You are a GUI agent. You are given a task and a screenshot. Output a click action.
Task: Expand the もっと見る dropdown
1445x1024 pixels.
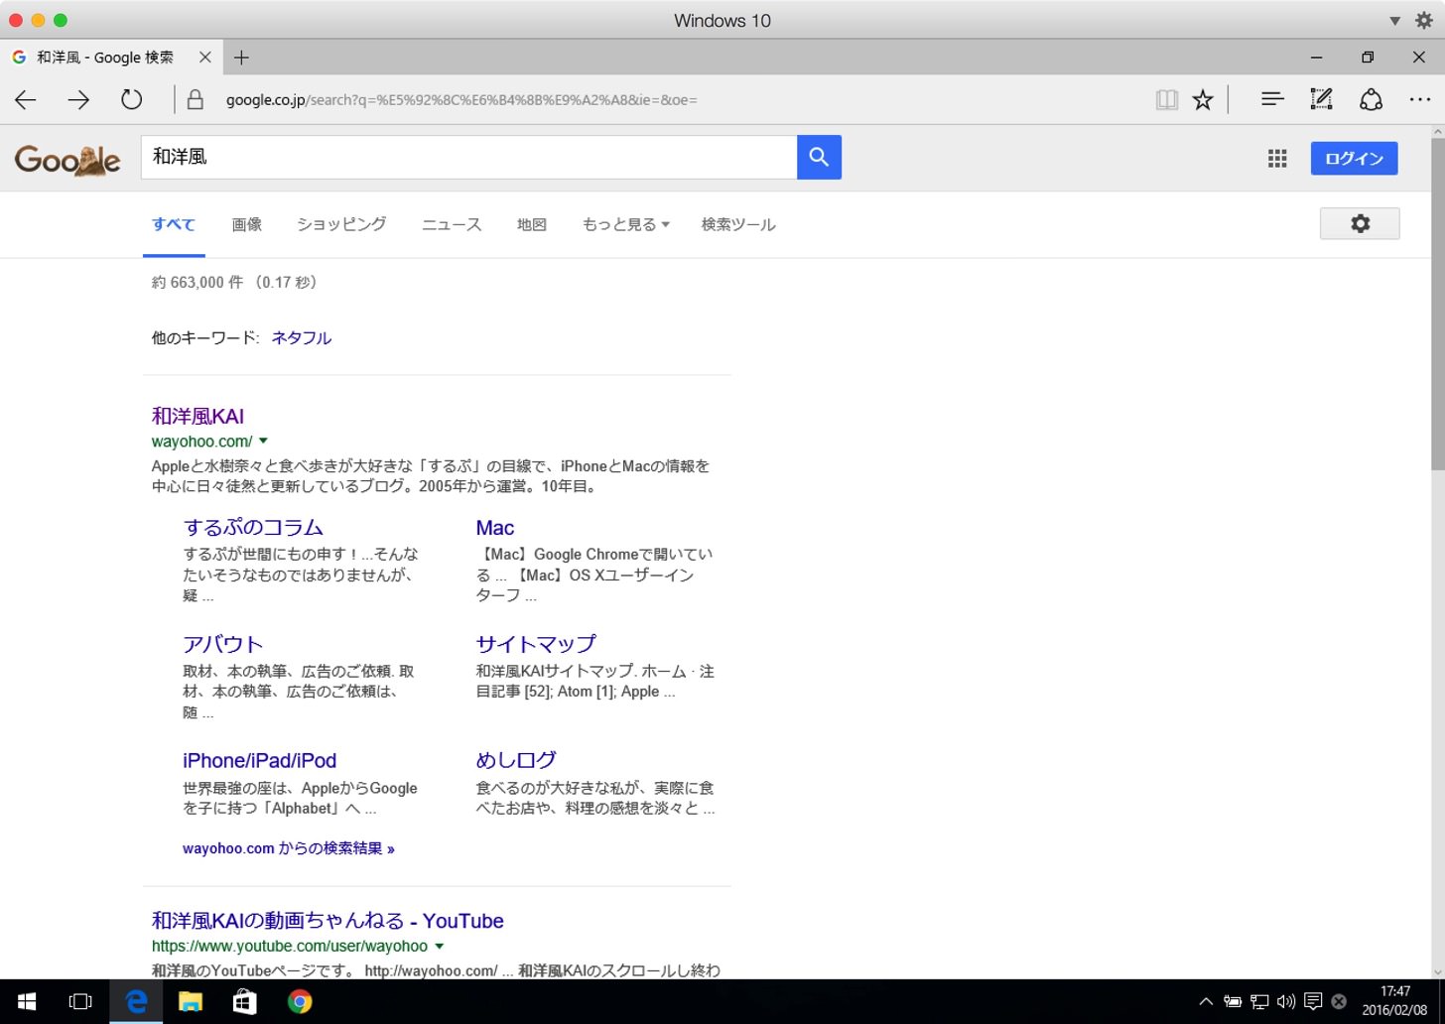click(625, 224)
